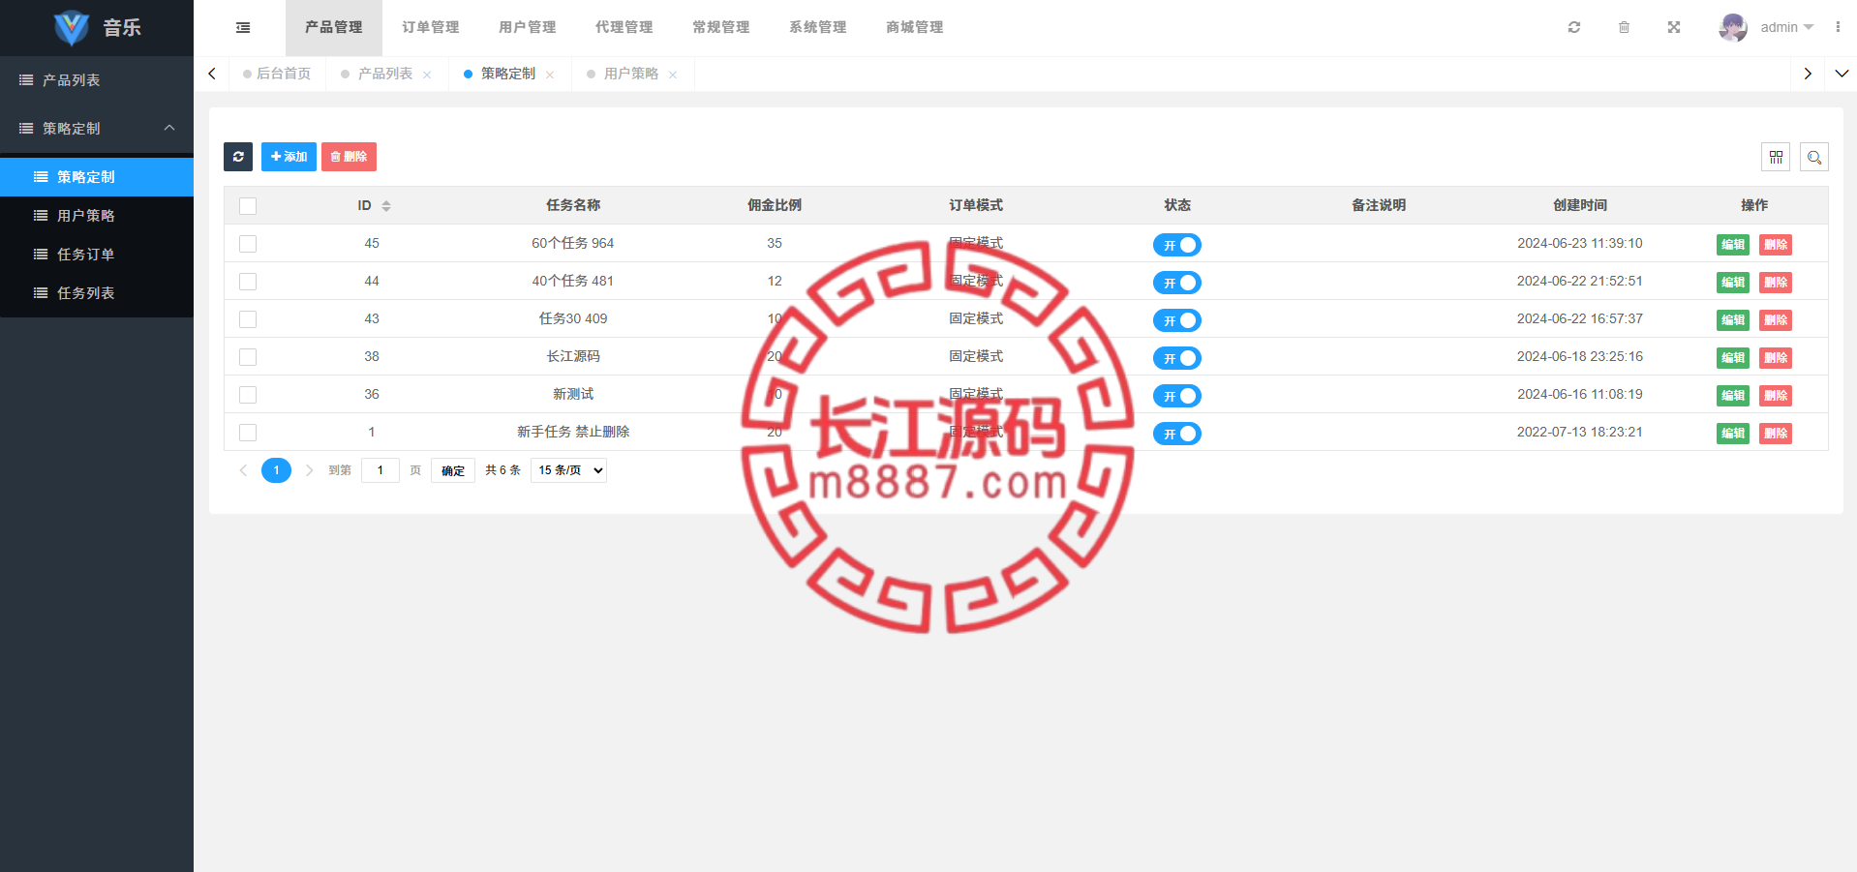The width and height of the screenshot is (1857, 872).
Task: Edit the row with ID 45
Action: (1733, 245)
